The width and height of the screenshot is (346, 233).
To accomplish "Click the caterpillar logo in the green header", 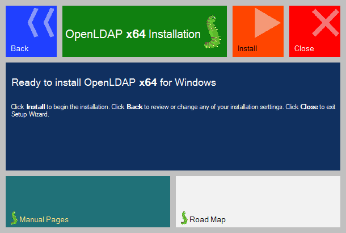I will tap(212, 32).
